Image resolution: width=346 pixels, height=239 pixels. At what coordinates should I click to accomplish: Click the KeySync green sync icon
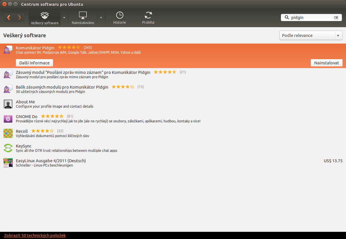click(8, 148)
